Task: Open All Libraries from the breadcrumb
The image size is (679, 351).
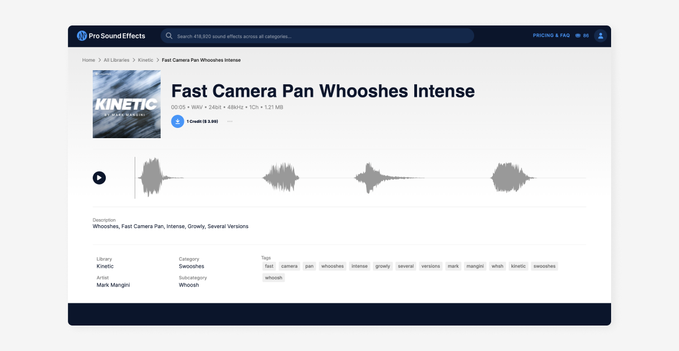Action: click(117, 59)
